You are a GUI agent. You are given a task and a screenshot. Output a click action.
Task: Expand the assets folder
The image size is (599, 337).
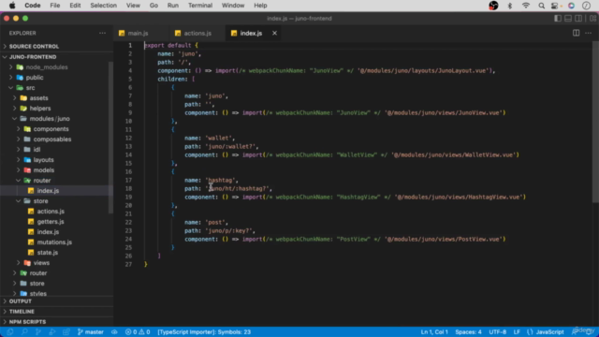pos(38,98)
